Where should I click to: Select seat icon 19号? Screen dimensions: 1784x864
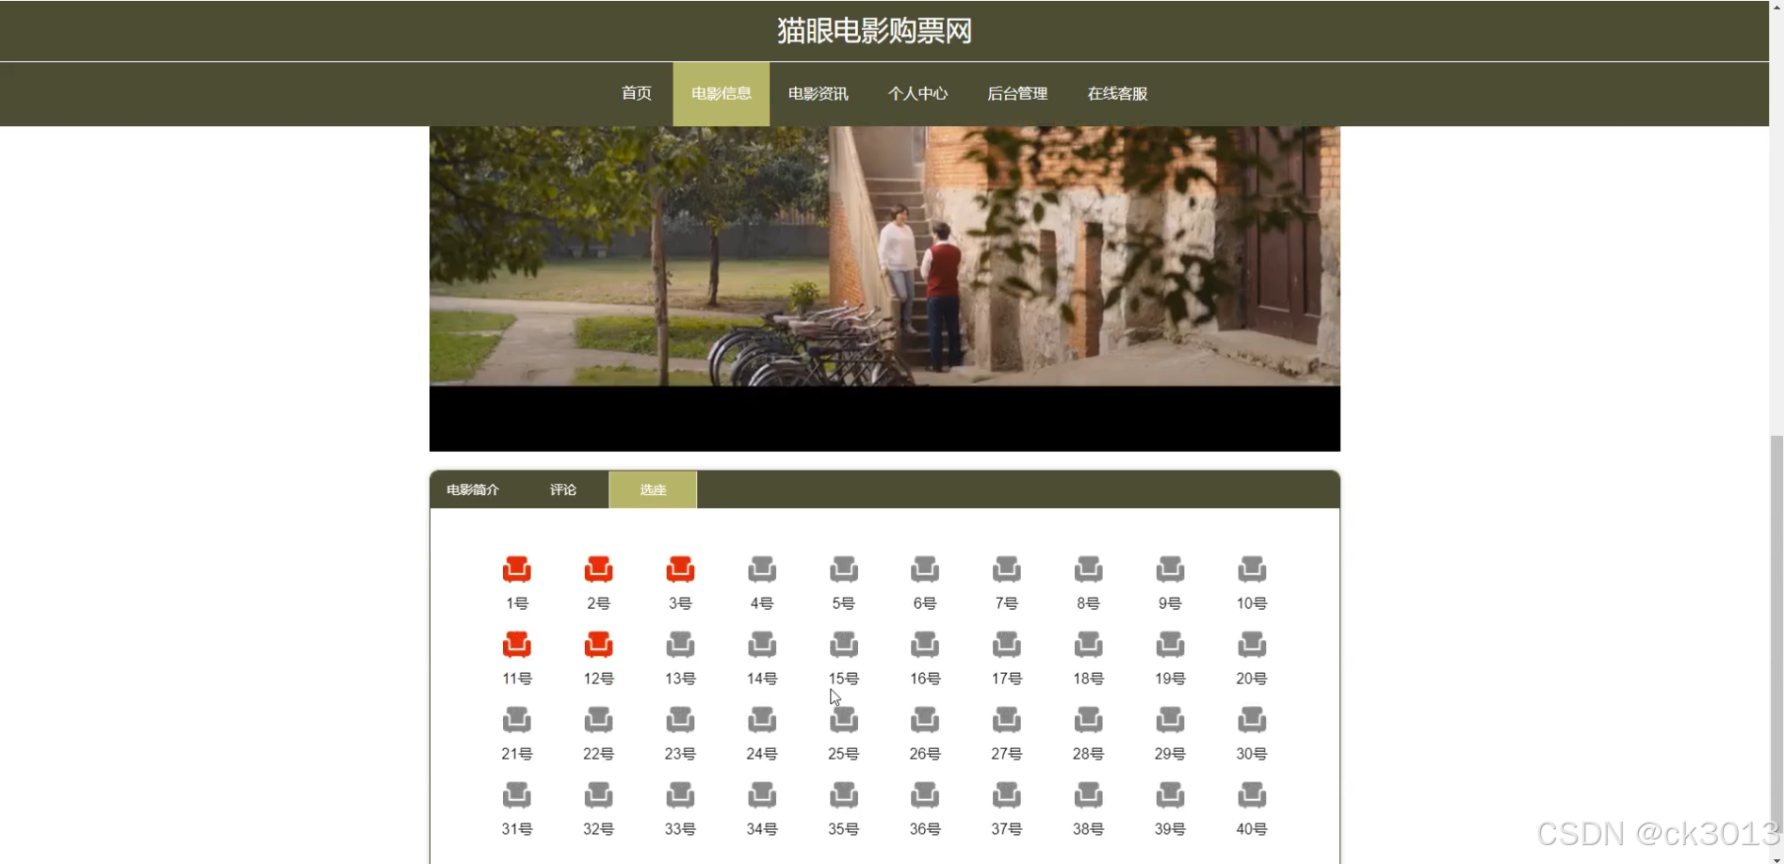[1170, 645]
